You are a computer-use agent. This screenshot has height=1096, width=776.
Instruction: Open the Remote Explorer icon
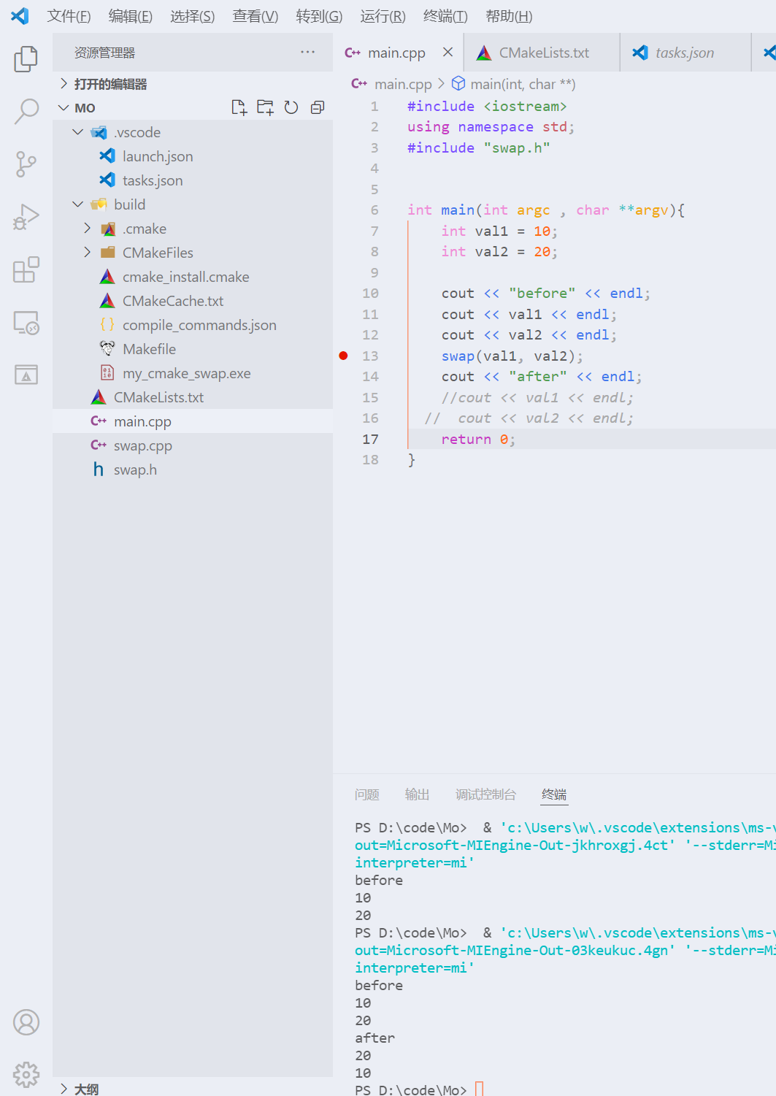[26, 322]
